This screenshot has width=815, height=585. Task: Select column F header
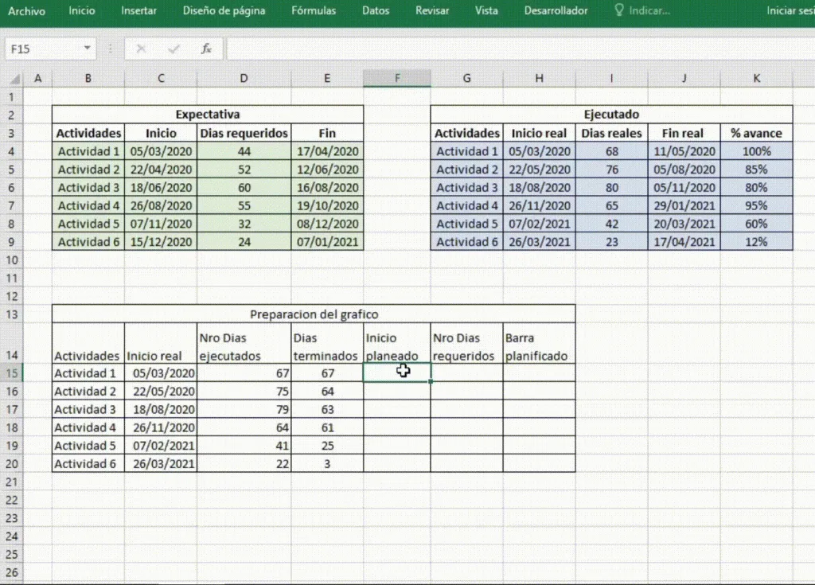click(x=397, y=79)
